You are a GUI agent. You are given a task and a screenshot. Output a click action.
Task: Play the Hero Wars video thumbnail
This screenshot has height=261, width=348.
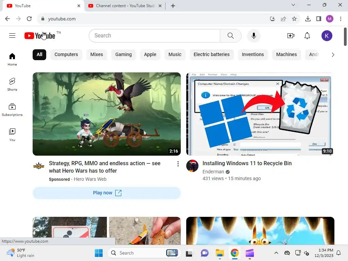(106, 114)
